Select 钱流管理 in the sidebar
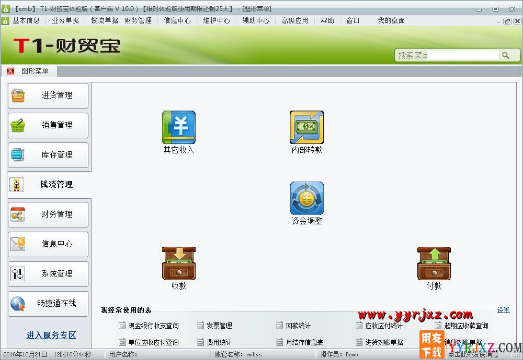Screen dimensions: 523x360 pos(49,185)
